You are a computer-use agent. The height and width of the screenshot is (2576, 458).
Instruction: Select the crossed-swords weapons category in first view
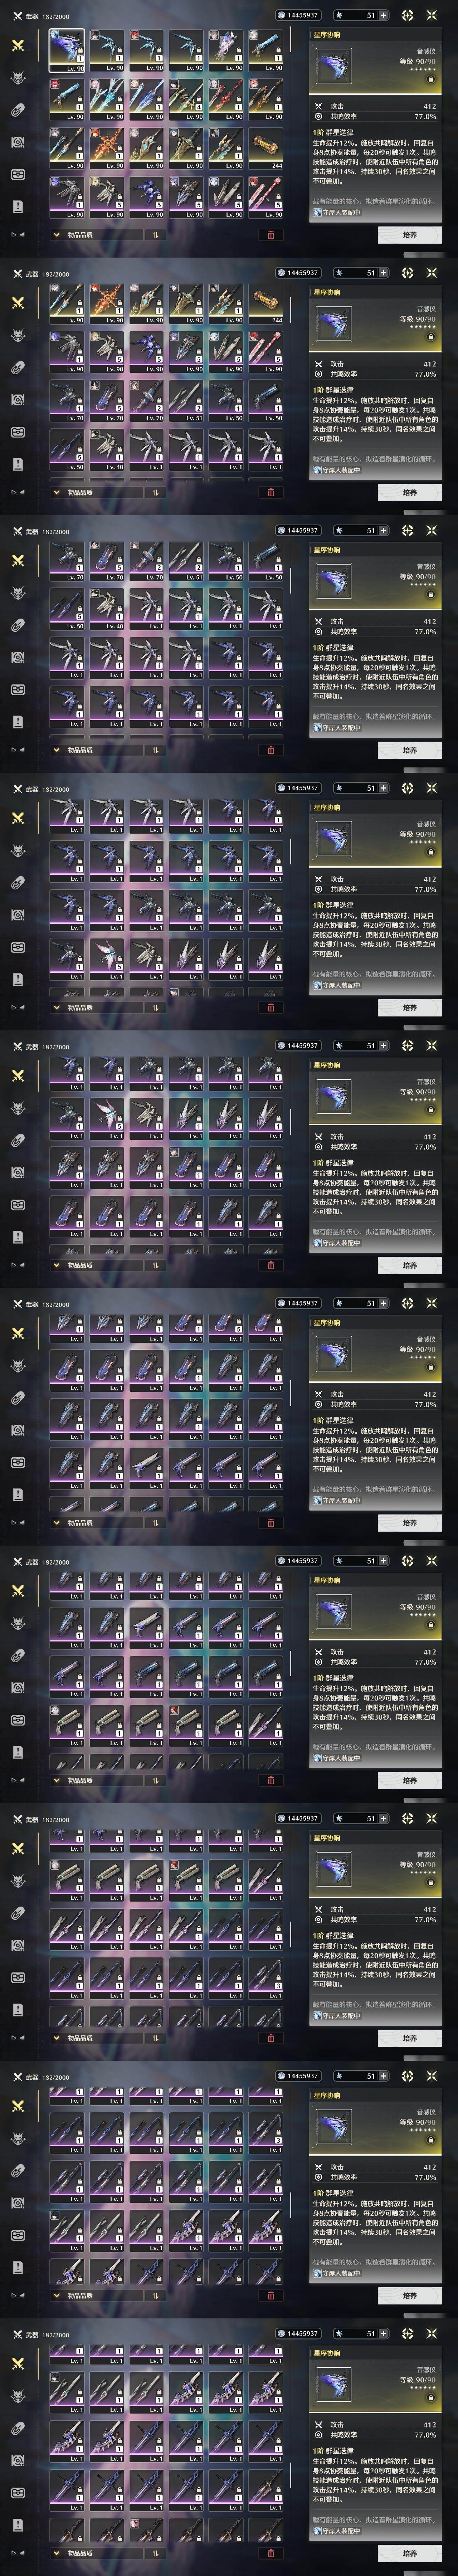[x=18, y=45]
